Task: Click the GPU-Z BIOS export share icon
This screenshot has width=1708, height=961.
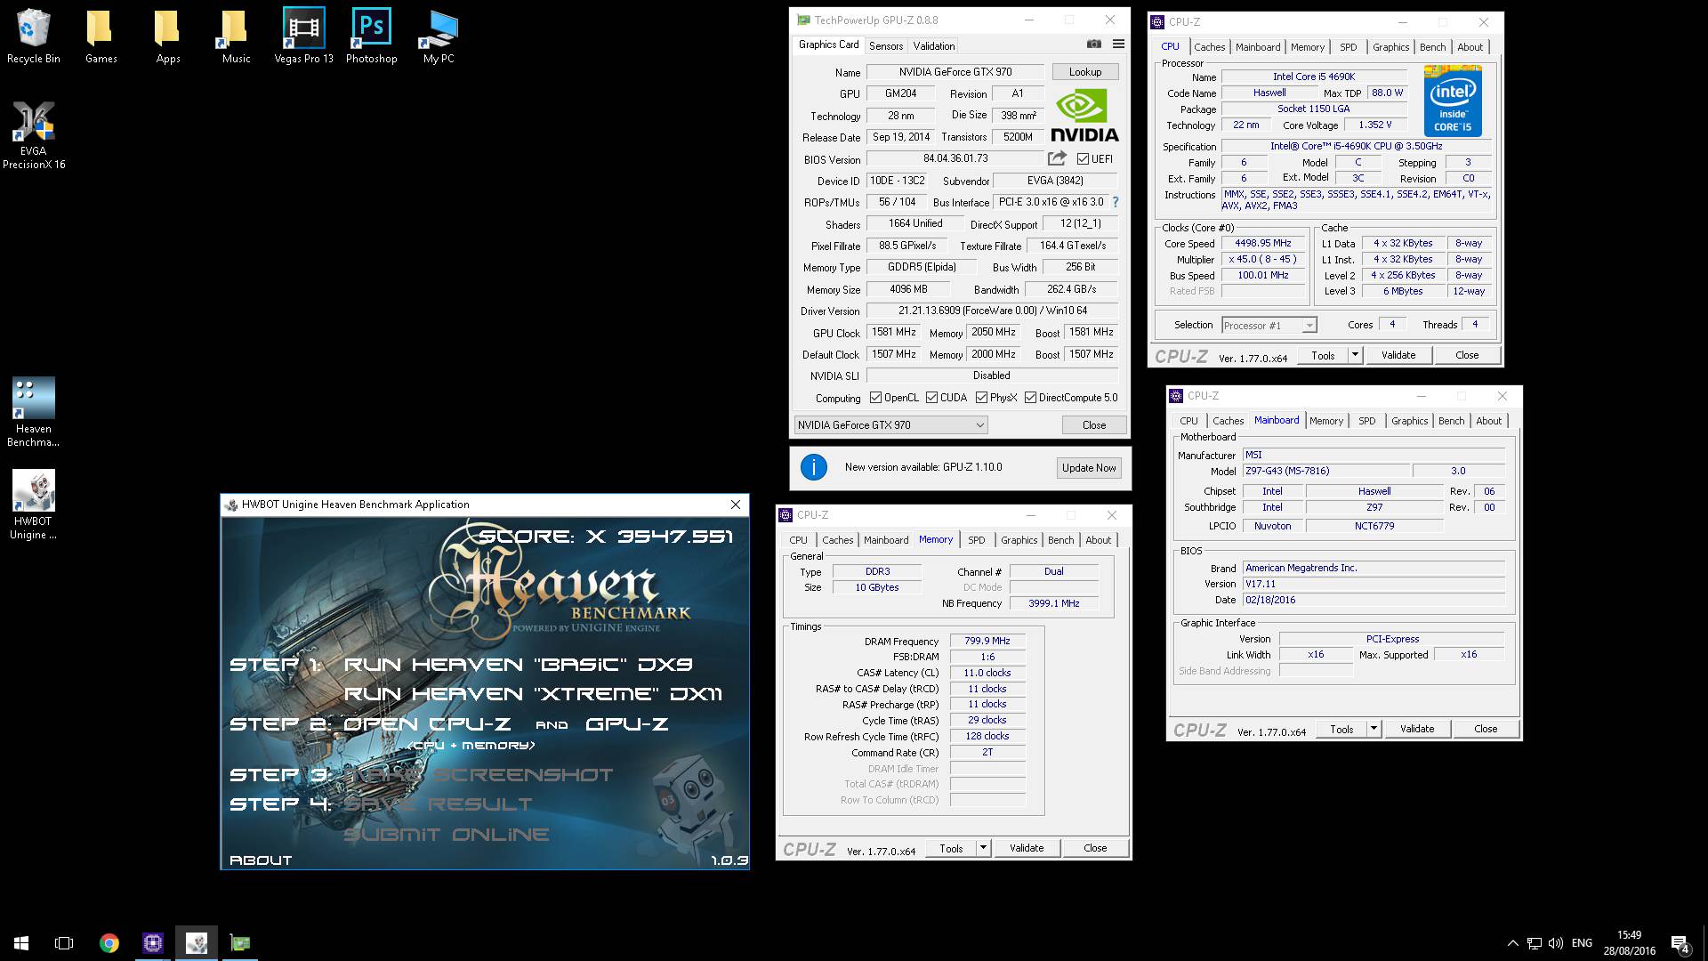Action: (x=1057, y=158)
